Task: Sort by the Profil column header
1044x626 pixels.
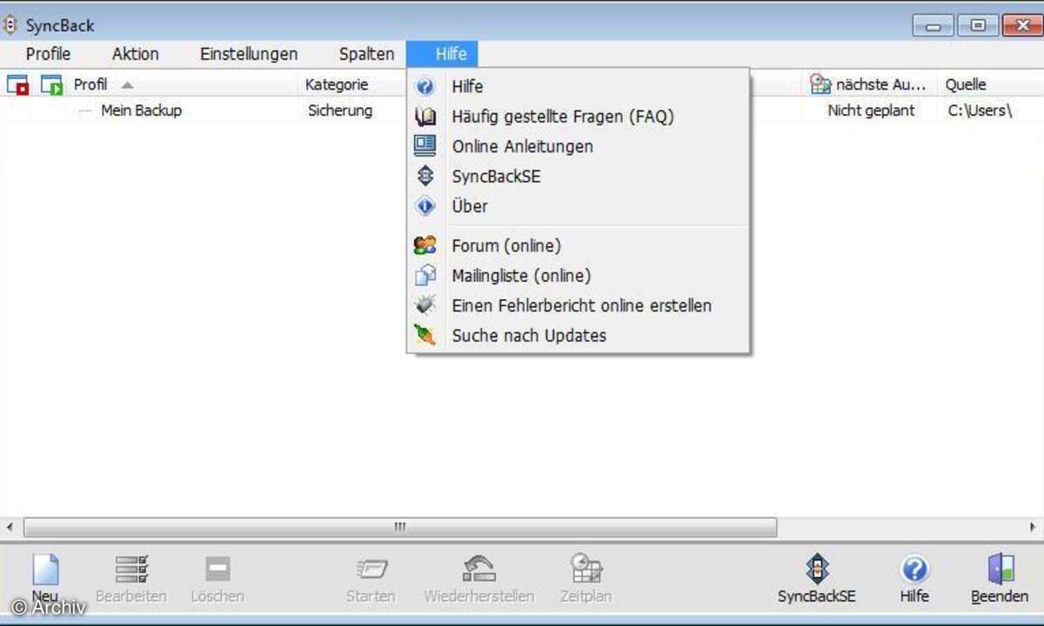Action: tap(90, 85)
